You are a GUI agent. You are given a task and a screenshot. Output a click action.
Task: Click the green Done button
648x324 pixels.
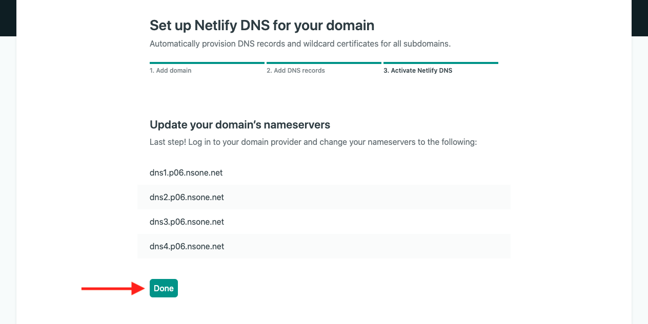pos(164,288)
